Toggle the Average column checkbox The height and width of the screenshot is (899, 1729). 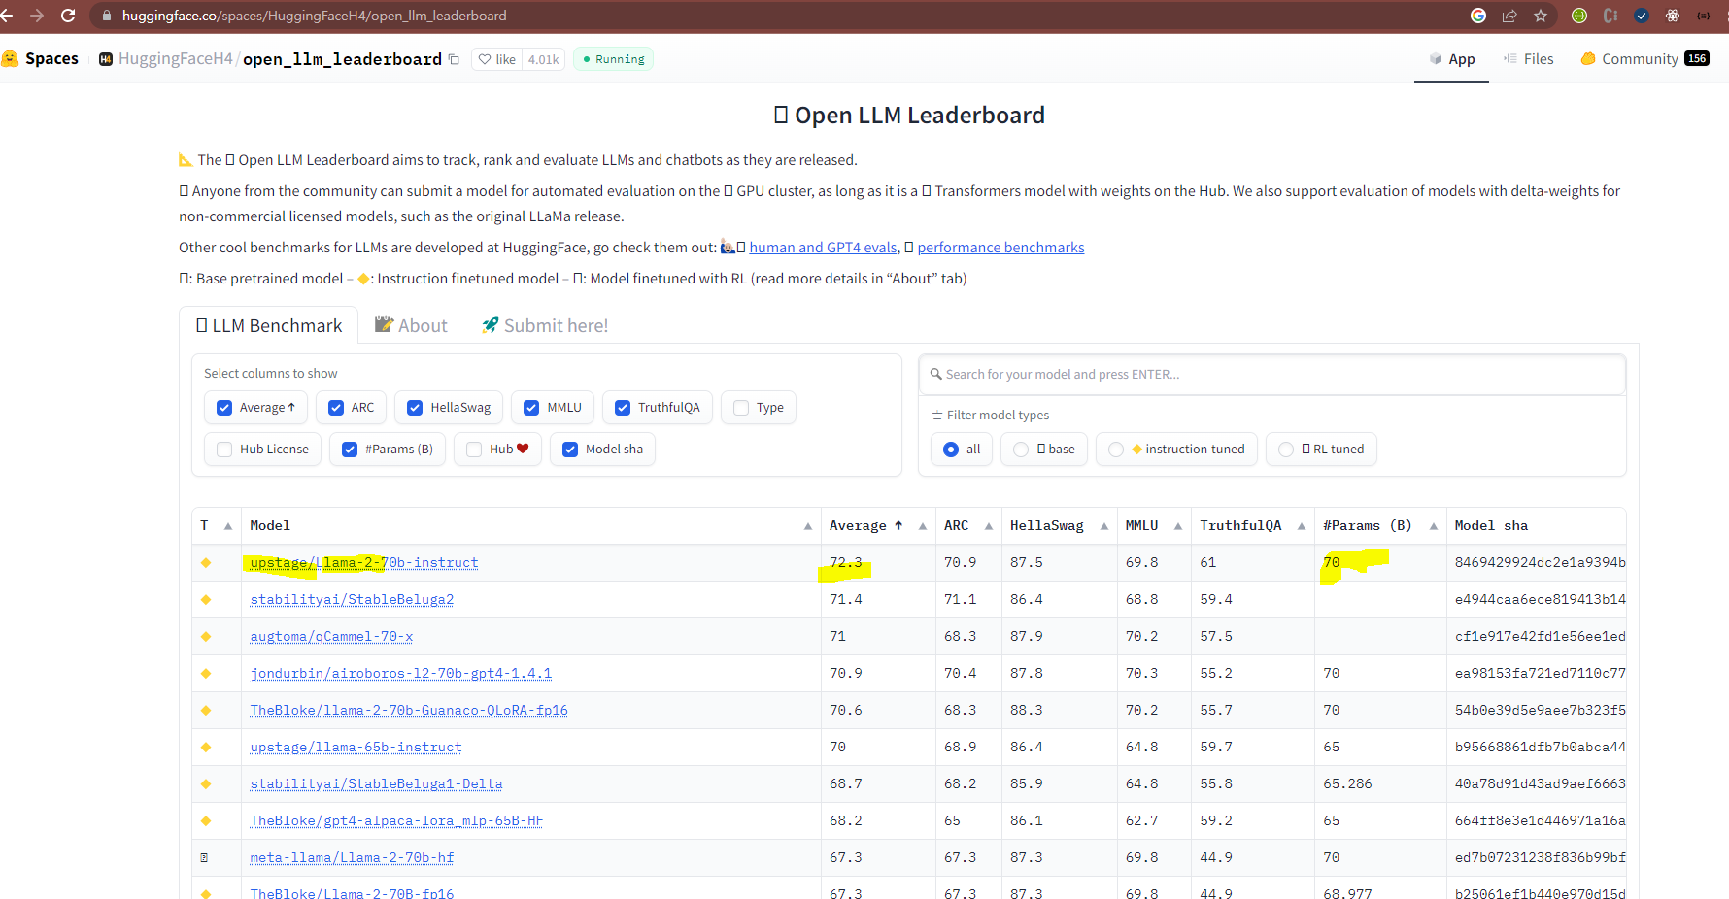tap(224, 408)
